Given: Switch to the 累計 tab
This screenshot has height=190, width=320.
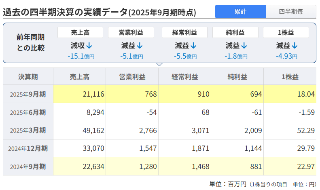Looking at the screenshot, I should (240, 12).
